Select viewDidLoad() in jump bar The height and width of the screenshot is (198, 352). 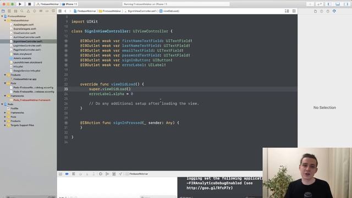[169, 11]
